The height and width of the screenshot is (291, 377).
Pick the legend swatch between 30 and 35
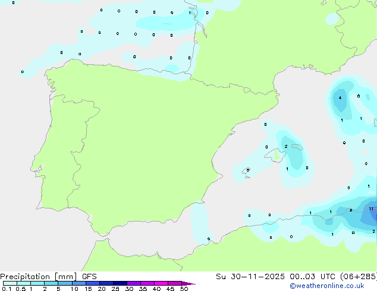click(134, 283)
